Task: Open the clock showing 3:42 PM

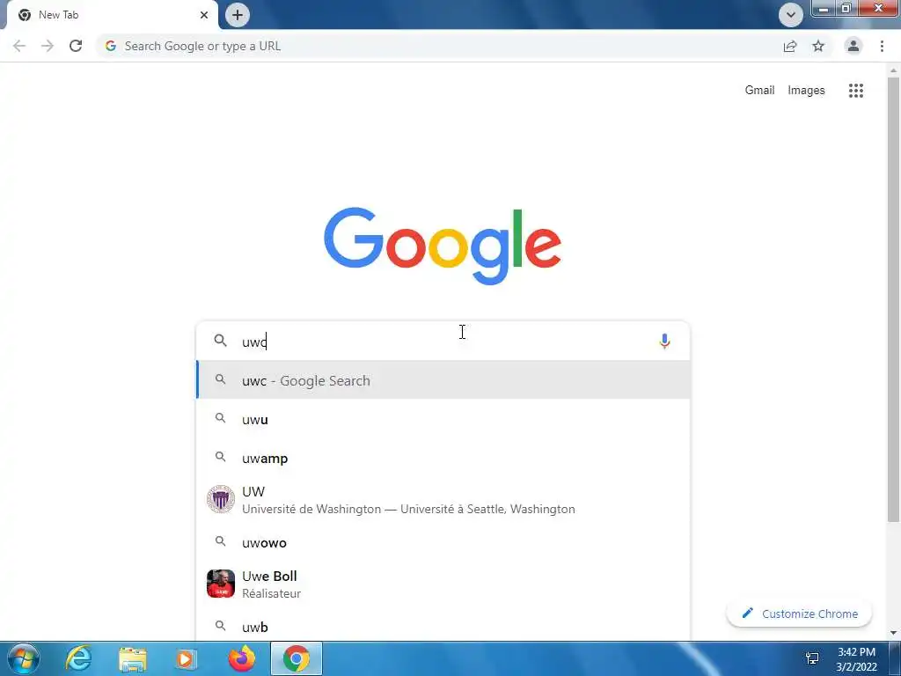Action: pyautogui.click(x=856, y=658)
